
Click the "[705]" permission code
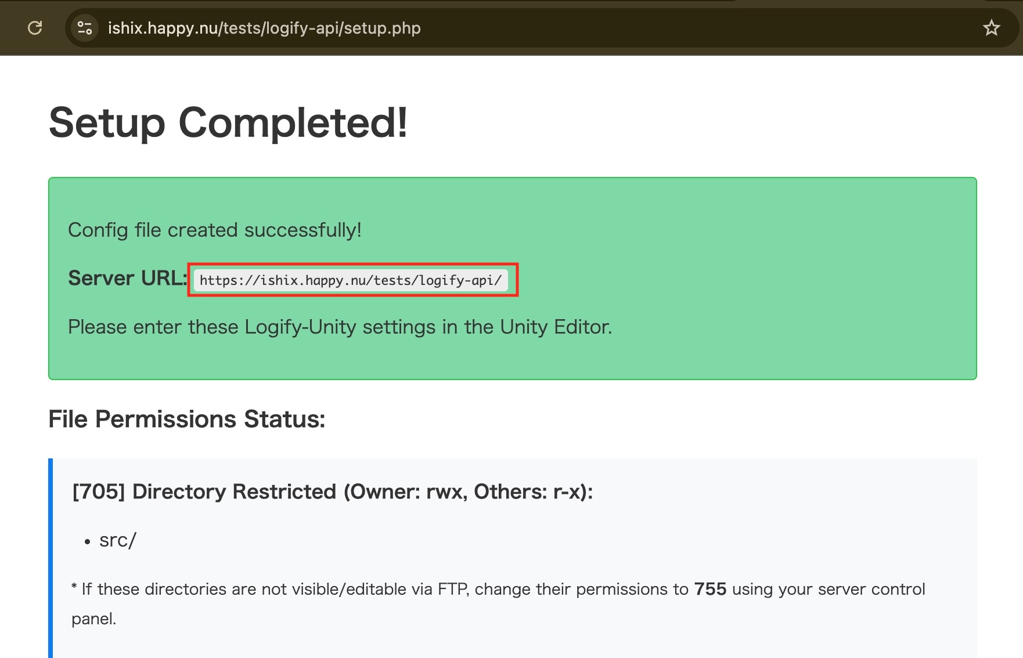pyautogui.click(x=98, y=492)
